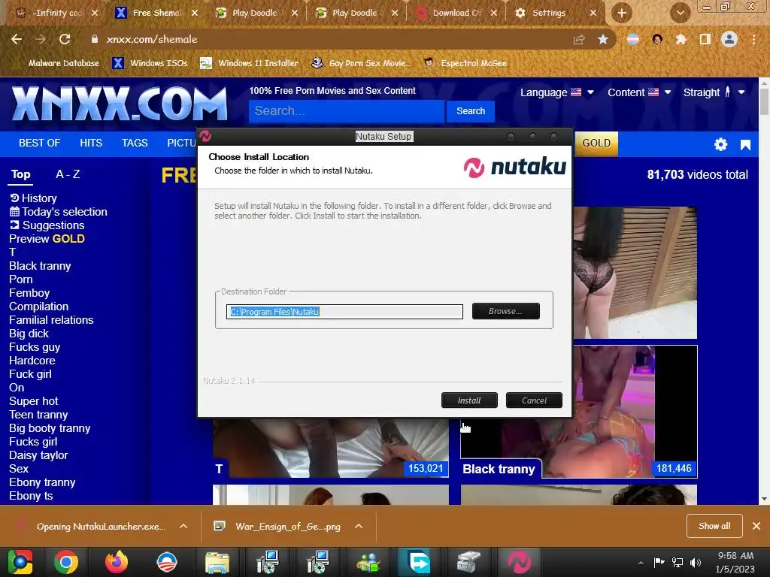Screen dimensions: 770x577
Task: Open Suggestions sidebar link
Action: (x=47, y=225)
